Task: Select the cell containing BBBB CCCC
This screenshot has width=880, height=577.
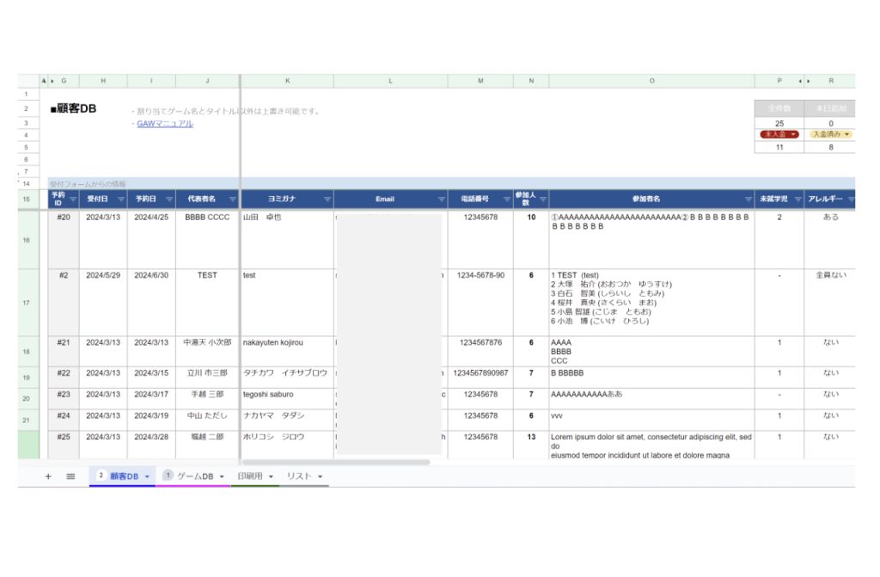Action: coord(207,218)
